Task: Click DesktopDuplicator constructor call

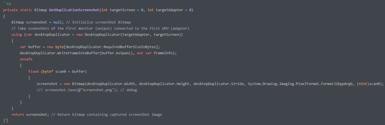Action: click(102, 35)
